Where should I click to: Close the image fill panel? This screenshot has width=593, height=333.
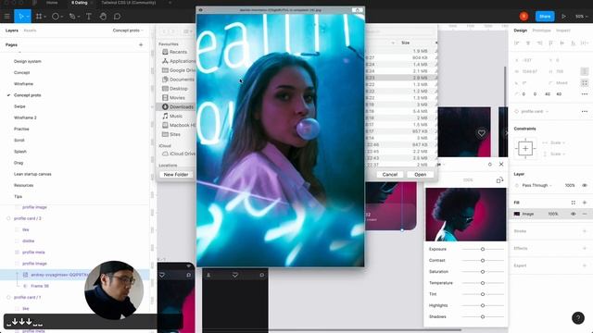pos(501,165)
